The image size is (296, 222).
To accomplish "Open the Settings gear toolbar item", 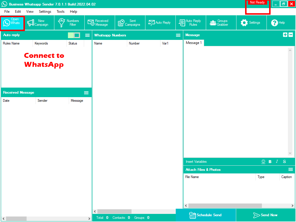I will point(251,23).
